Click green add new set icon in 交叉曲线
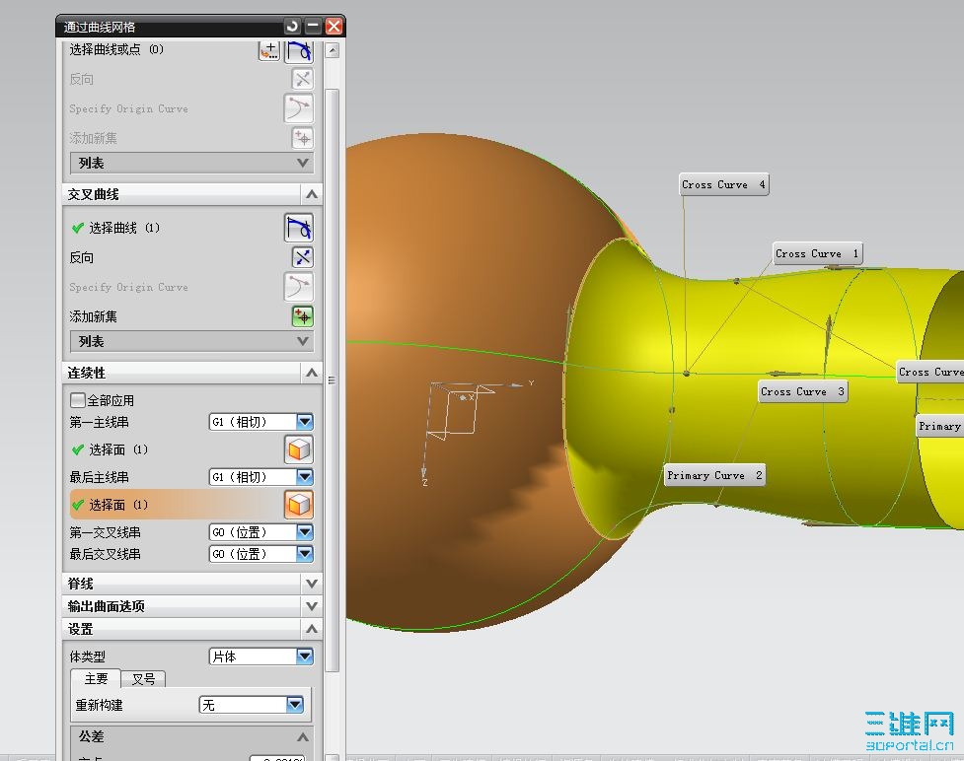 (x=302, y=316)
